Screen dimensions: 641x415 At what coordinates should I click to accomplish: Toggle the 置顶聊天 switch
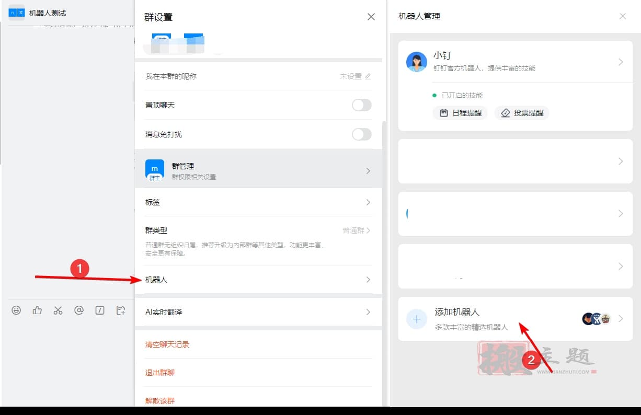point(361,105)
